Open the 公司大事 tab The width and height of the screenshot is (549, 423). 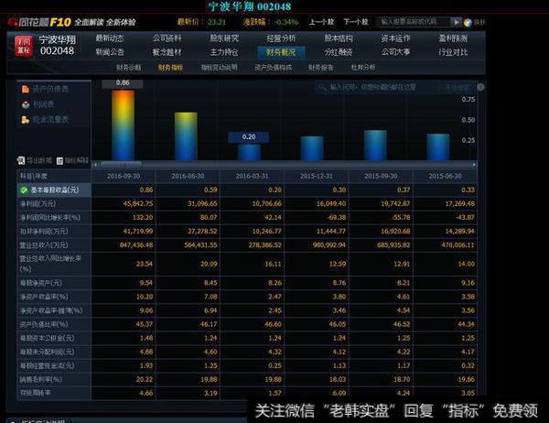395,52
